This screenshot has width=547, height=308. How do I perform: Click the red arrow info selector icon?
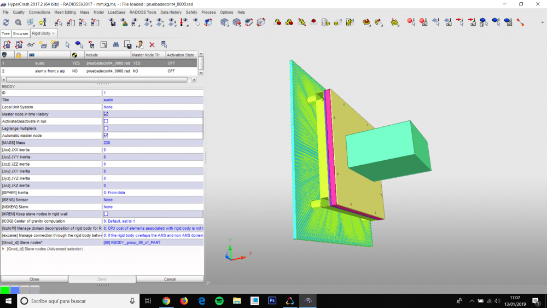coord(460,22)
